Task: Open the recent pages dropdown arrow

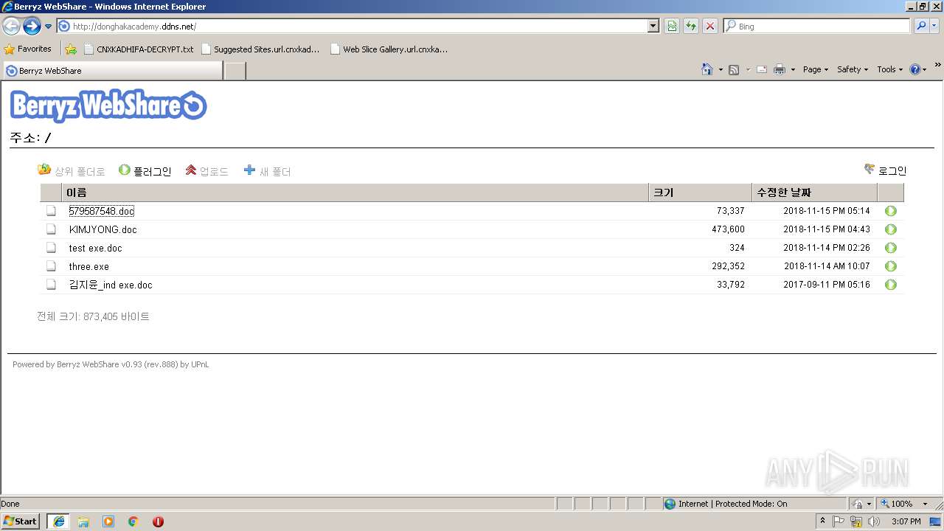Action: pyautogui.click(x=48, y=27)
